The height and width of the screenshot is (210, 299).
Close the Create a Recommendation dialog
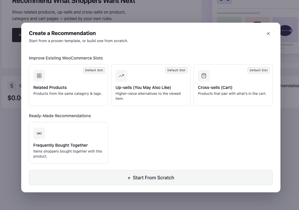[x=268, y=34]
